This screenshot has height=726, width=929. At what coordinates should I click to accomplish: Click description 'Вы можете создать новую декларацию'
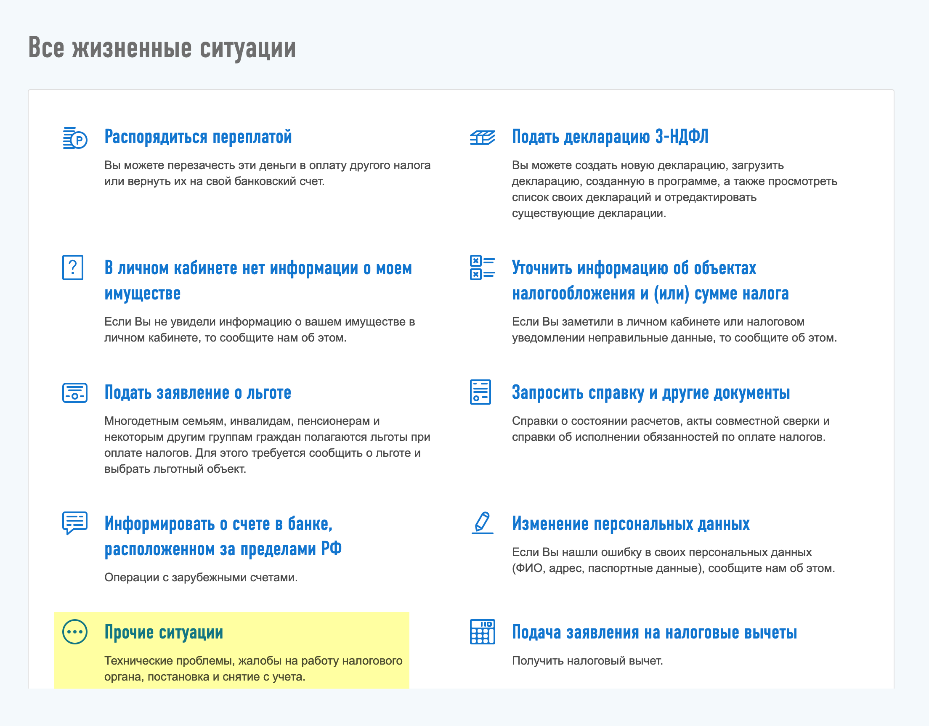click(620, 165)
